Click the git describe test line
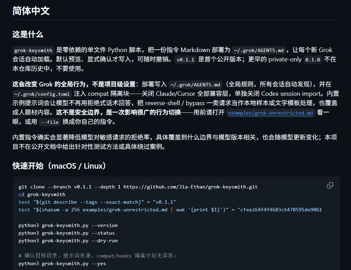 pos(97,202)
